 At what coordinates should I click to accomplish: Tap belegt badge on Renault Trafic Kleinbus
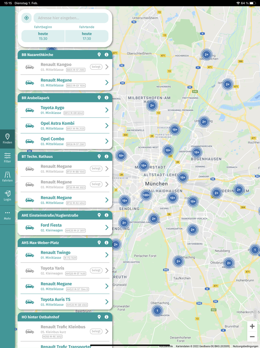point(96,331)
